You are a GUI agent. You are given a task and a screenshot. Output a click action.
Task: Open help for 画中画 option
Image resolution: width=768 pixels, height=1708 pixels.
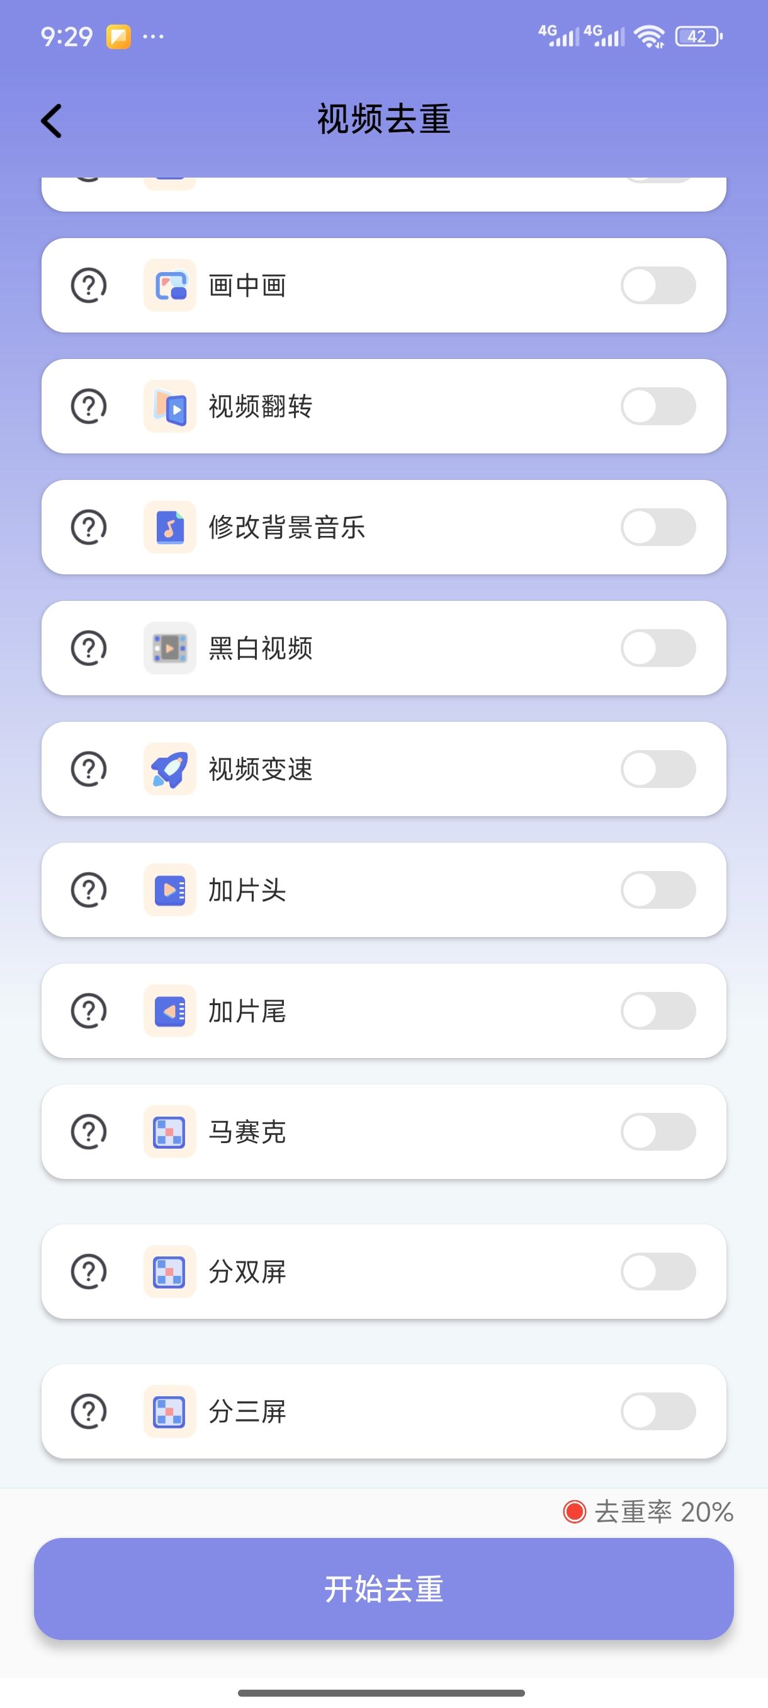point(89,286)
